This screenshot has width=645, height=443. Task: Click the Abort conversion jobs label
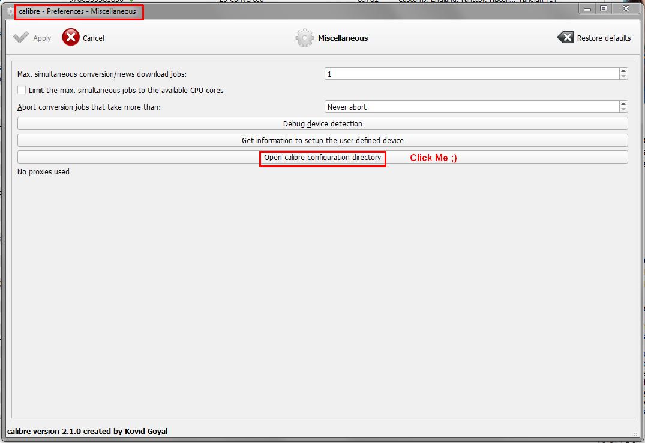pyautogui.click(x=89, y=107)
